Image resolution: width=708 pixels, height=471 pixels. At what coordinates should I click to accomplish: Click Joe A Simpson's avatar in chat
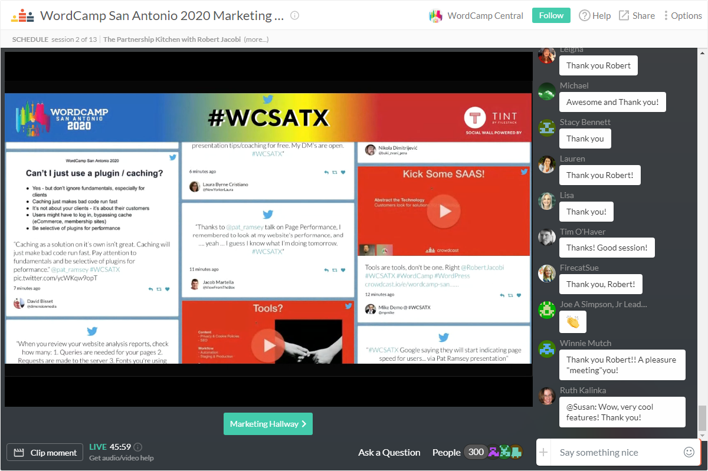(547, 310)
